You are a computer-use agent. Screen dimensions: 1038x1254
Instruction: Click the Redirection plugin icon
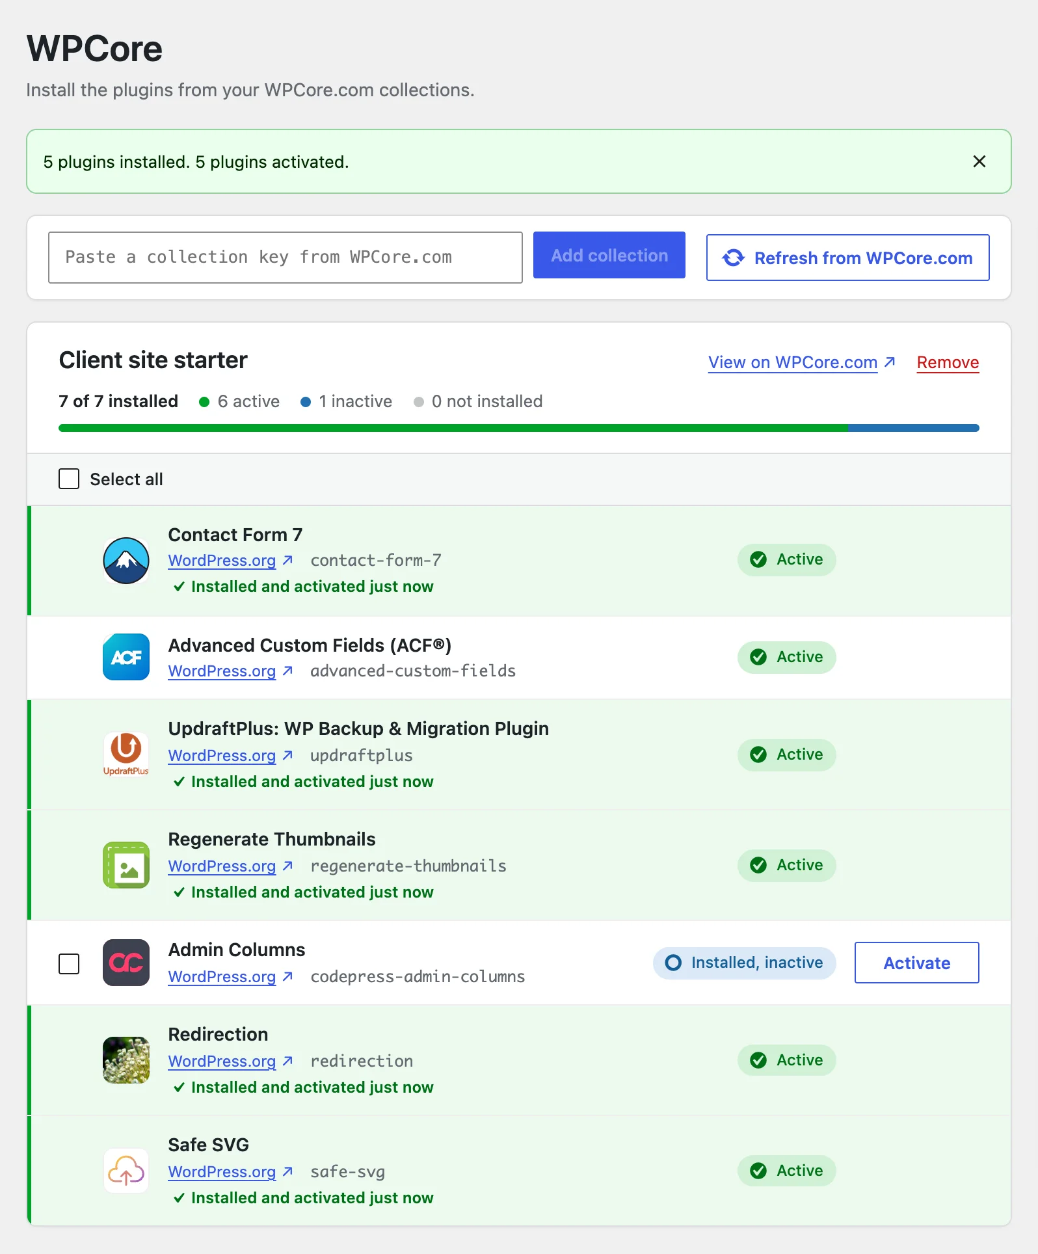(126, 1060)
